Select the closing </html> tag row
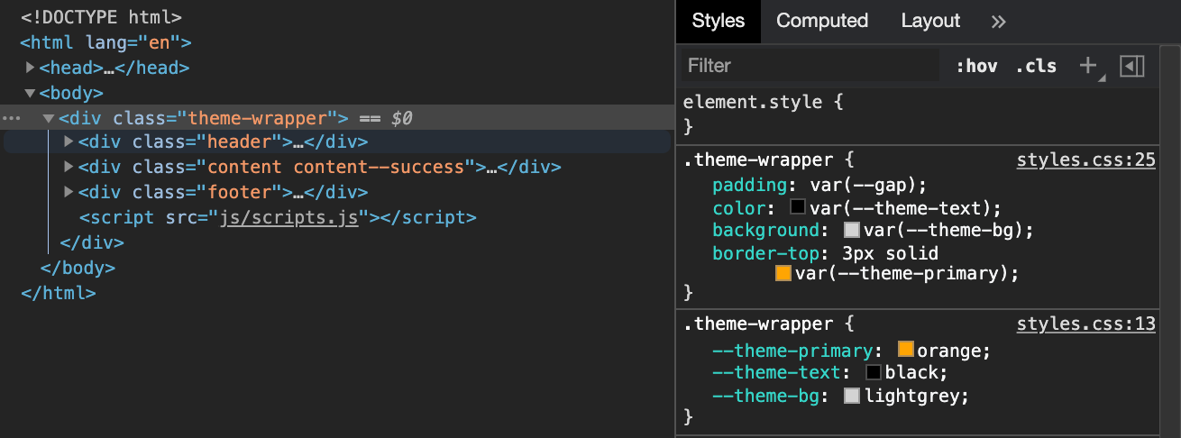 point(58,293)
